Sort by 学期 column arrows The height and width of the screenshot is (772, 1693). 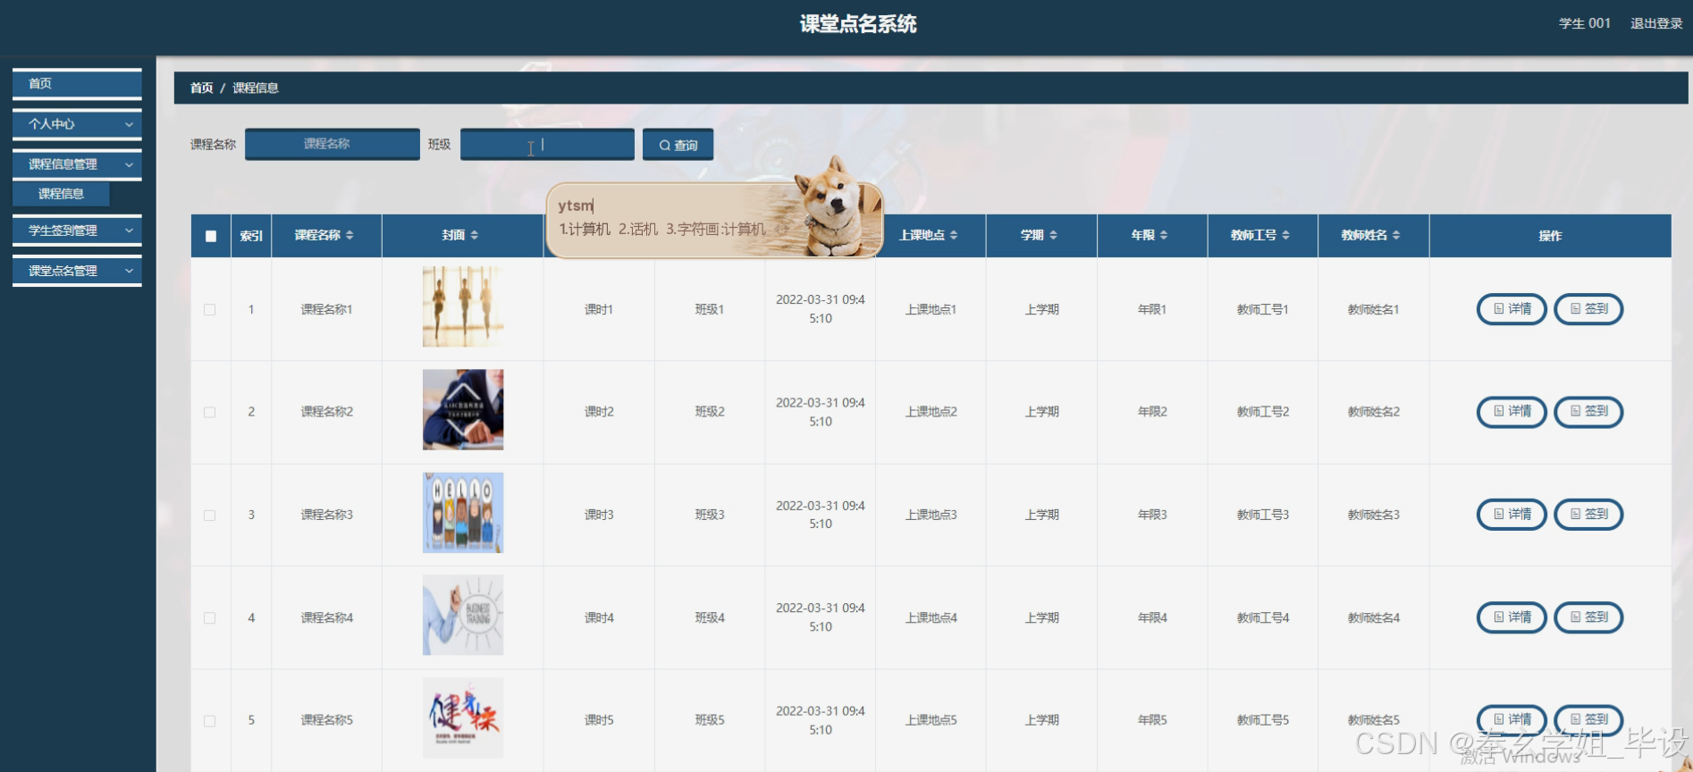point(1053,235)
